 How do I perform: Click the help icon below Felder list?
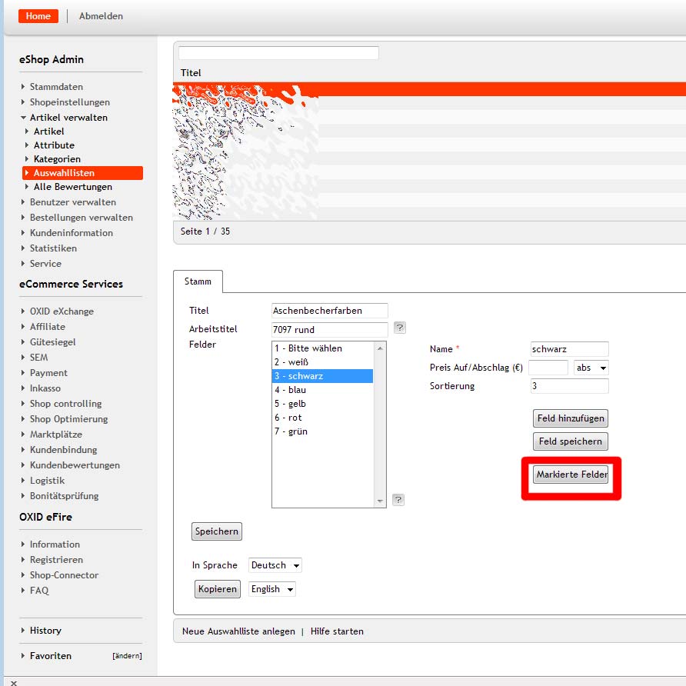(x=398, y=500)
